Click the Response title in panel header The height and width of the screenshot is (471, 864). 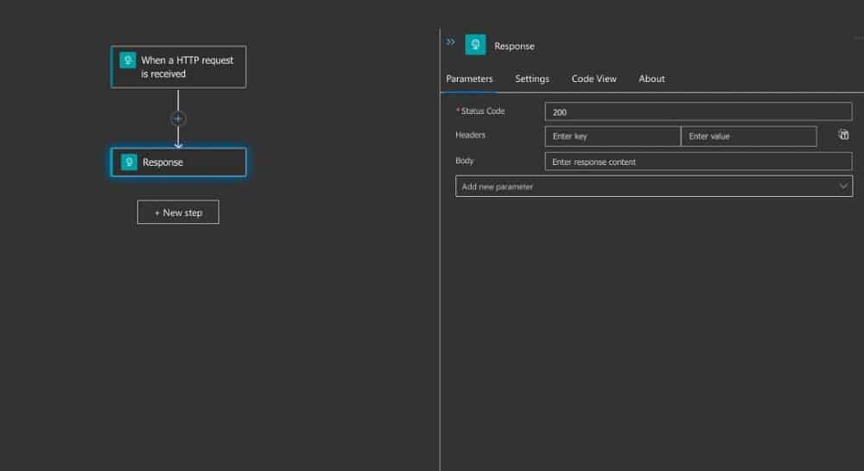pos(514,47)
